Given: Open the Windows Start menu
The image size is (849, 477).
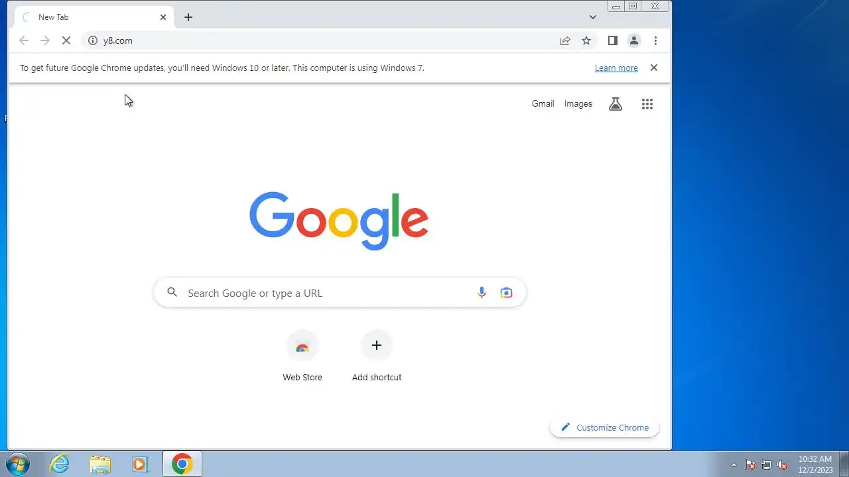Looking at the screenshot, I should point(18,464).
